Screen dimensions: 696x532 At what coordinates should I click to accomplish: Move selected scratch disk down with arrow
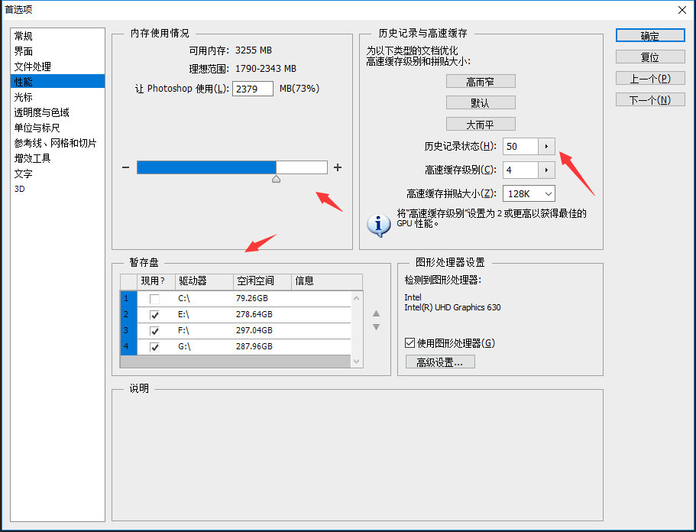377,327
